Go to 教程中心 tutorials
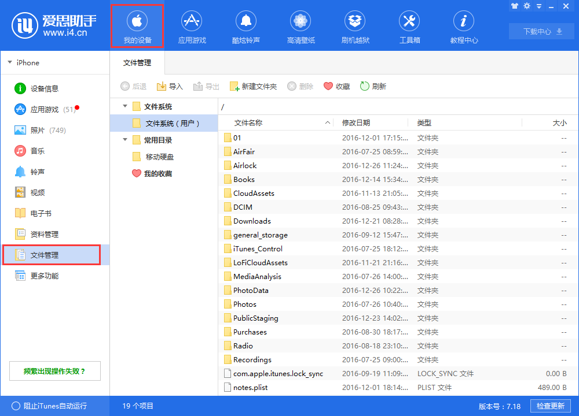This screenshot has width=579, height=416. pyautogui.click(x=464, y=26)
